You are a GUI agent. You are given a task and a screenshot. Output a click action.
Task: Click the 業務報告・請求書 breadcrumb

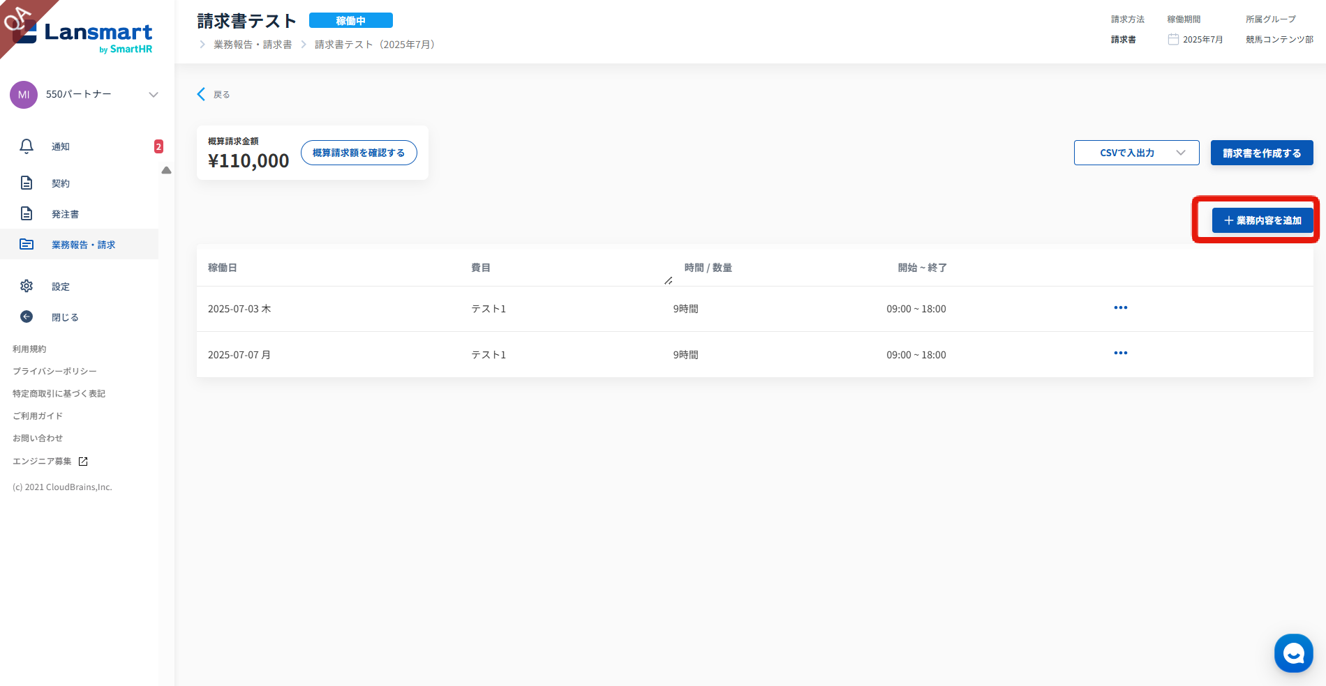tap(253, 45)
